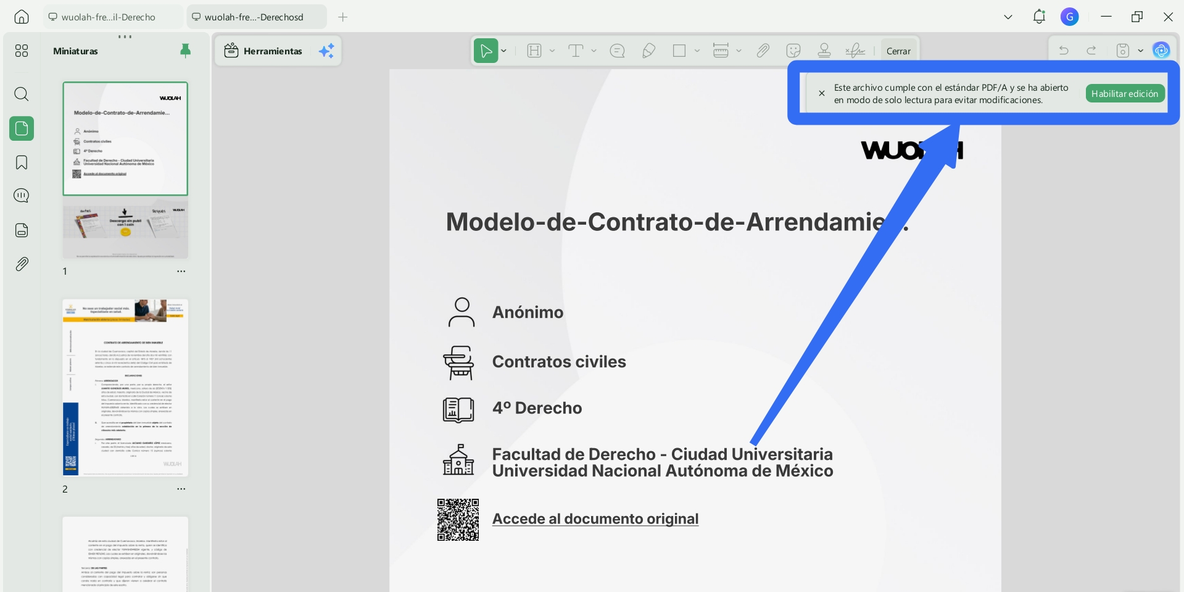Open the sidebar grid view icon

(x=22, y=51)
